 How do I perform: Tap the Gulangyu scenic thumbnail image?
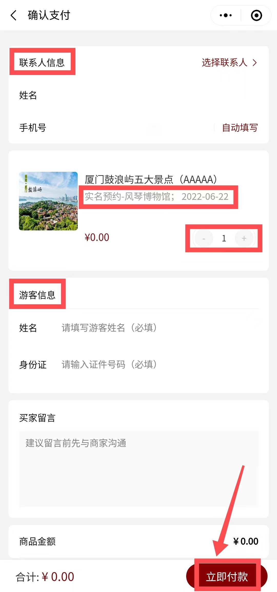[48, 201]
